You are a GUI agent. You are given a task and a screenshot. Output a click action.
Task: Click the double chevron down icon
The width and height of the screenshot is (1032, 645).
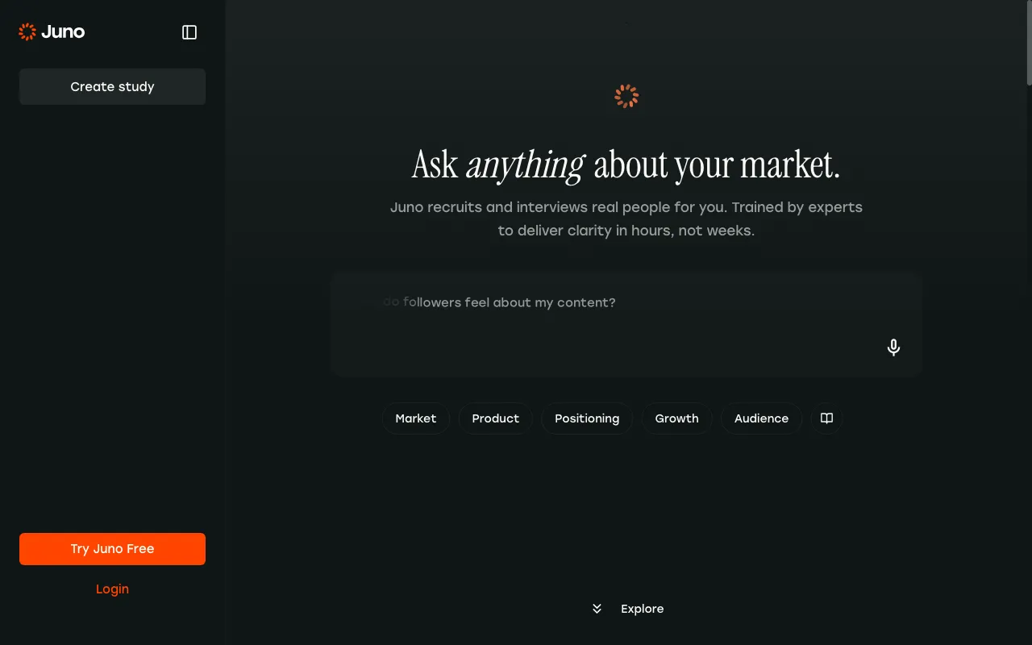[597, 609]
